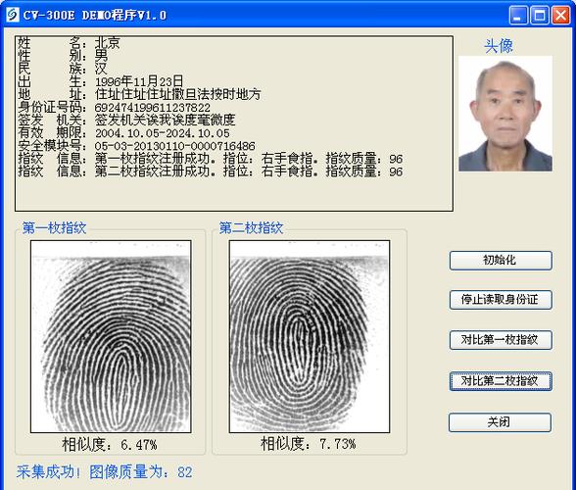
Task: Click status text 采集成功! 图像质量为: 82
Action: (104, 471)
